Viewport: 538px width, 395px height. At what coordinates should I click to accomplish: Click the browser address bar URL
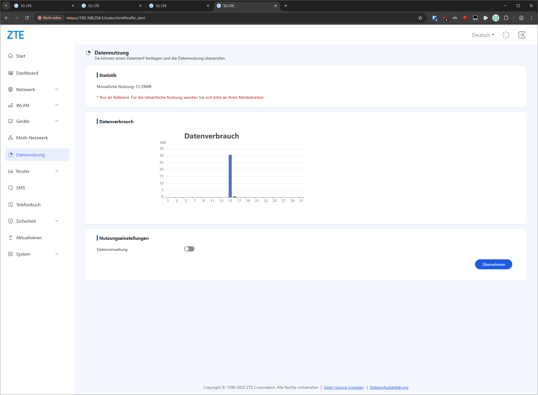tap(106, 18)
